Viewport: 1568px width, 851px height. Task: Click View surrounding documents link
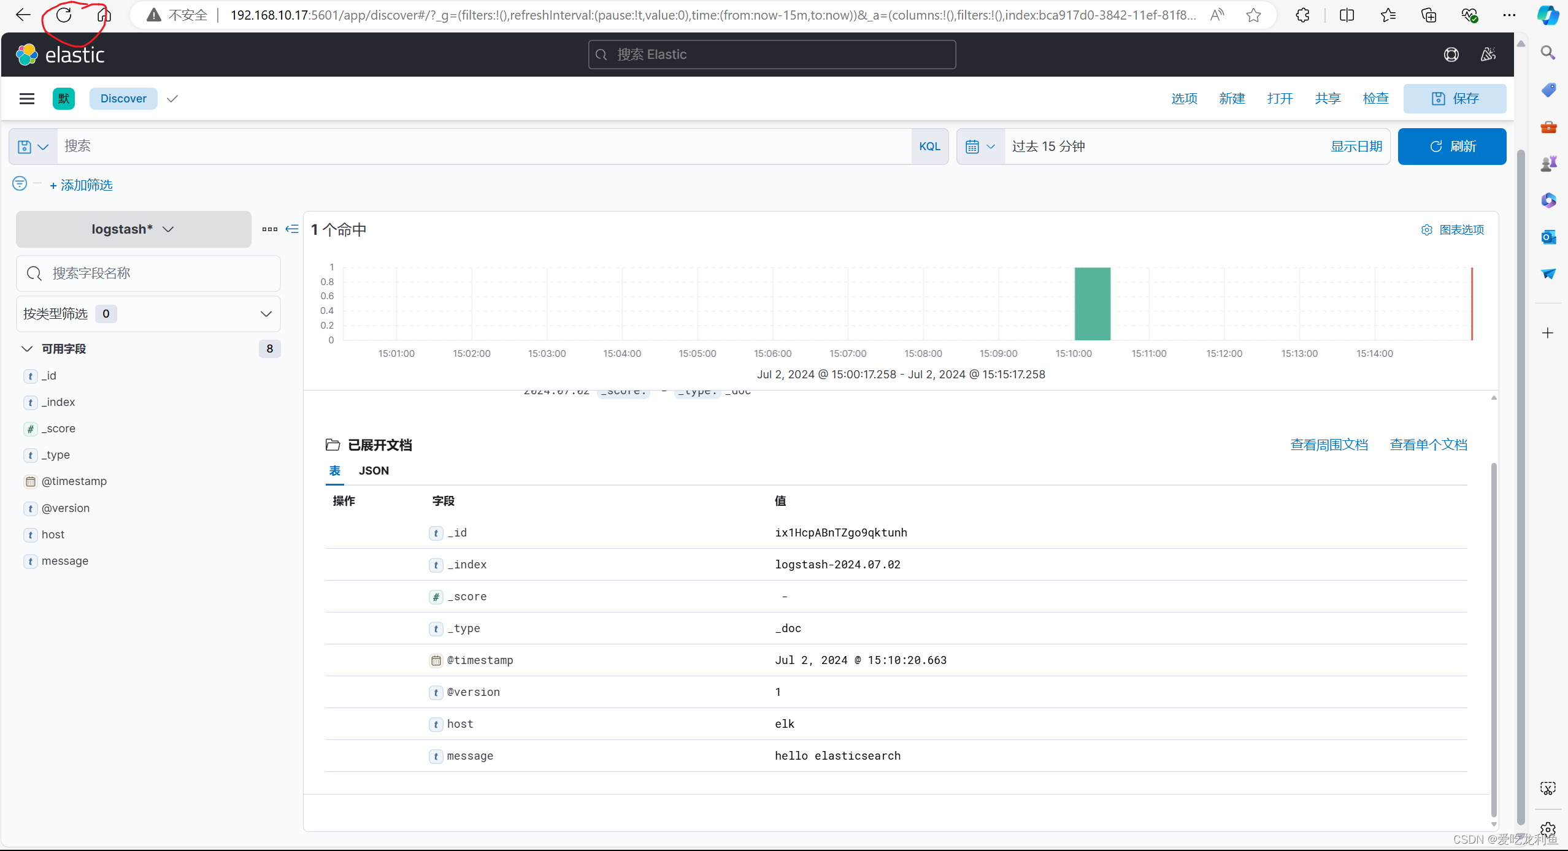tap(1329, 445)
